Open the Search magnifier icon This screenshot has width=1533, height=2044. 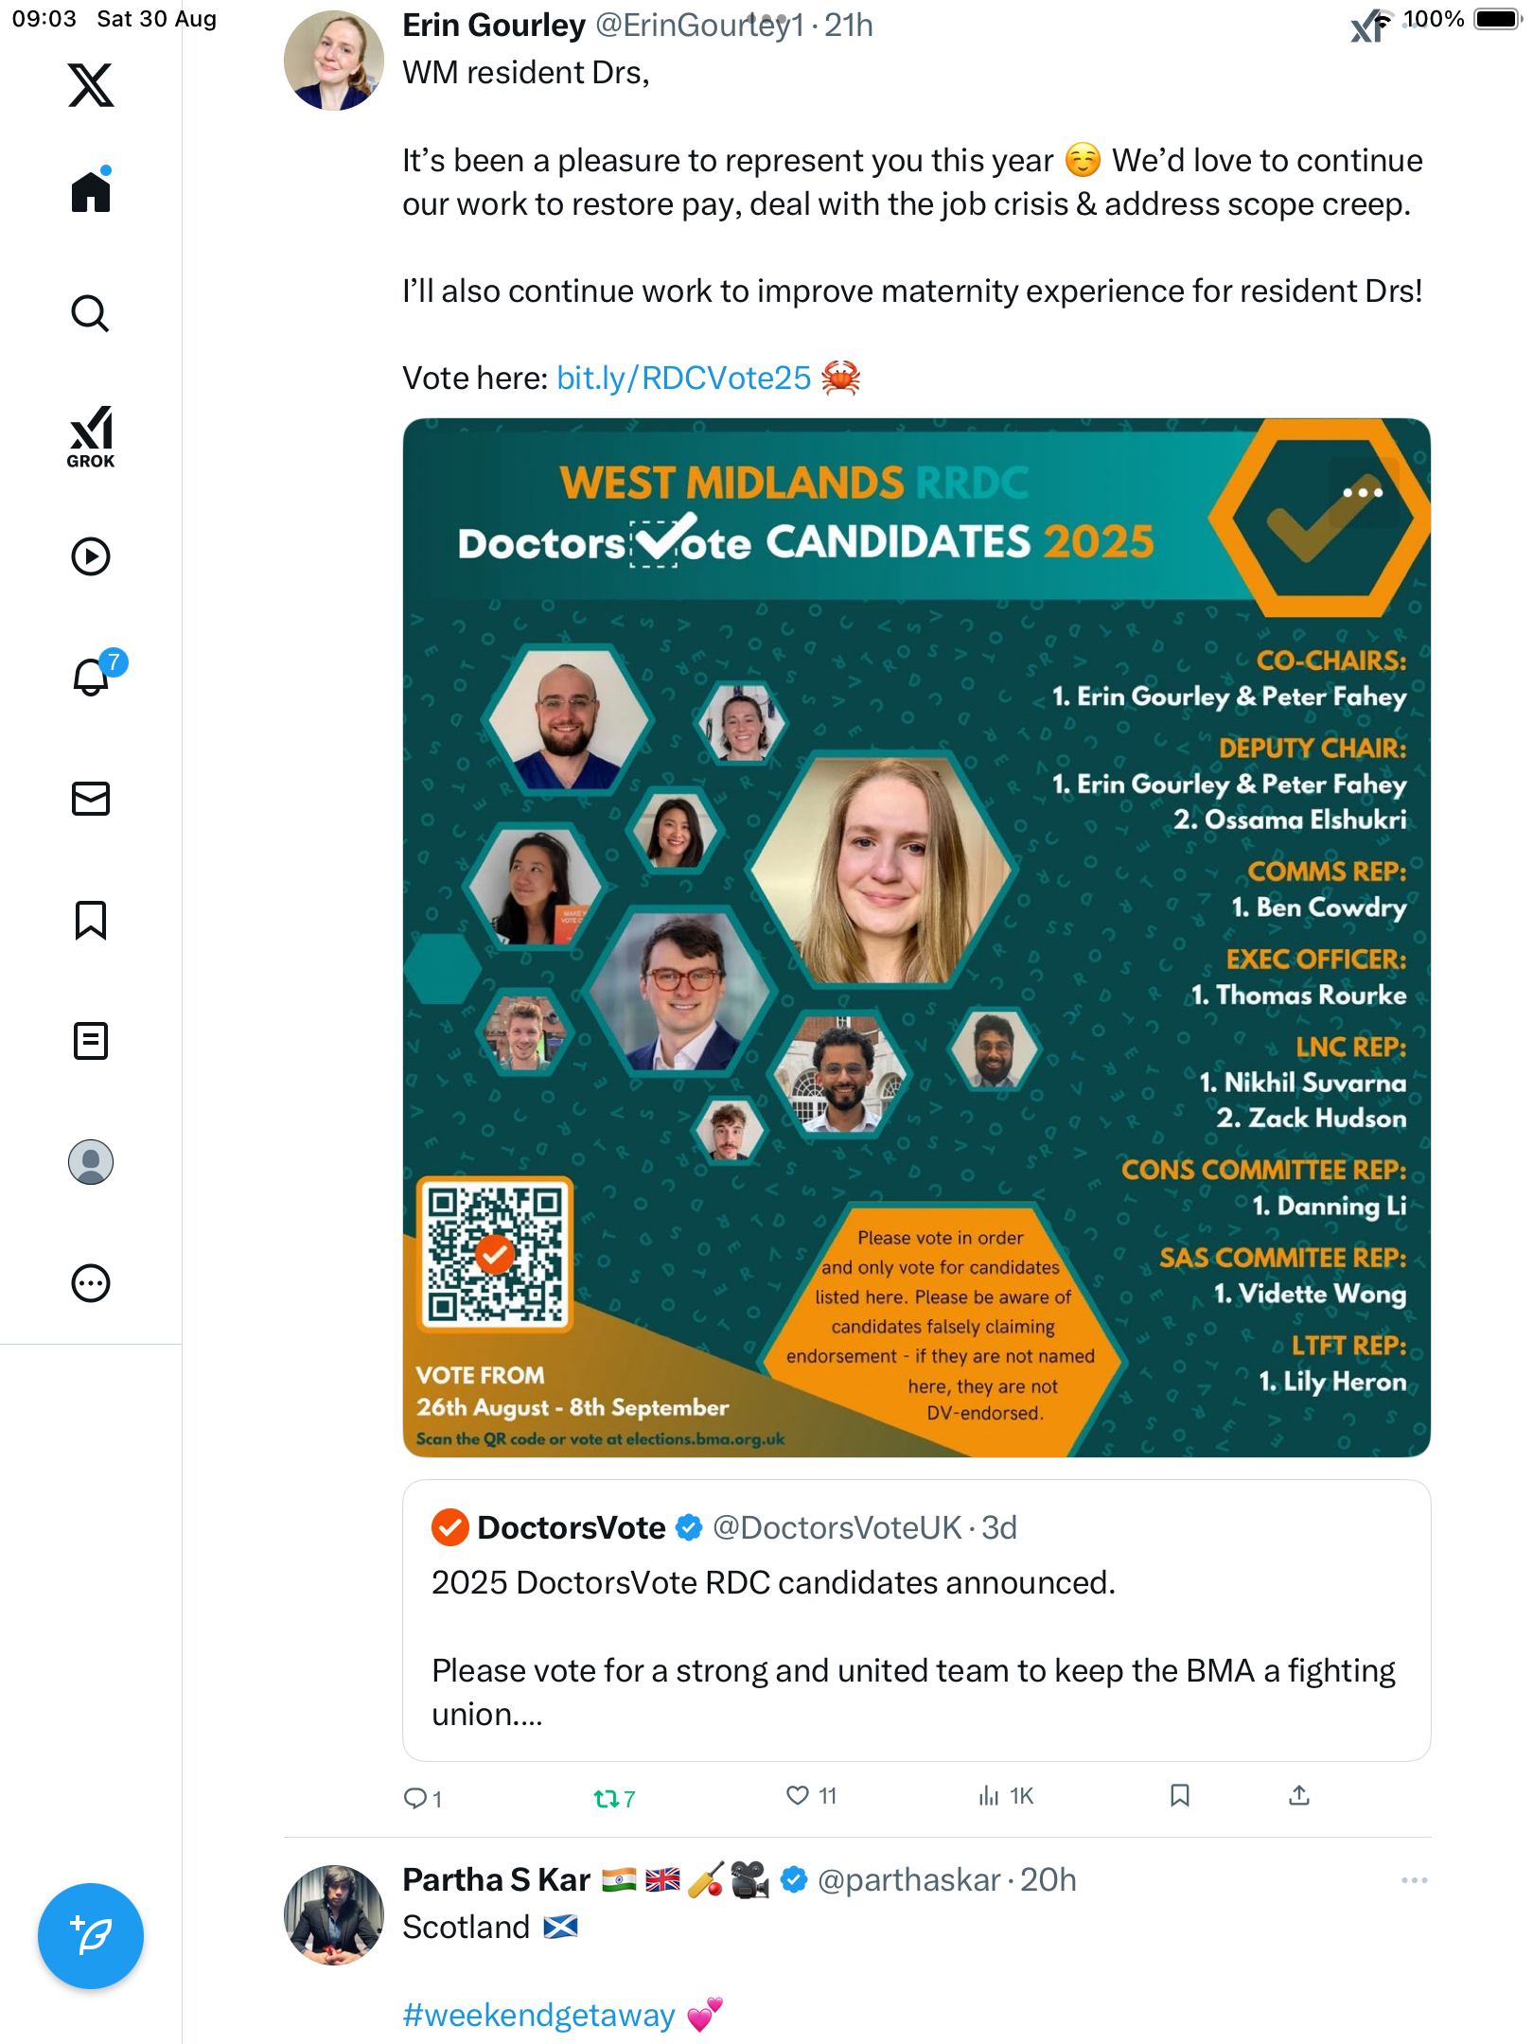(91, 313)
